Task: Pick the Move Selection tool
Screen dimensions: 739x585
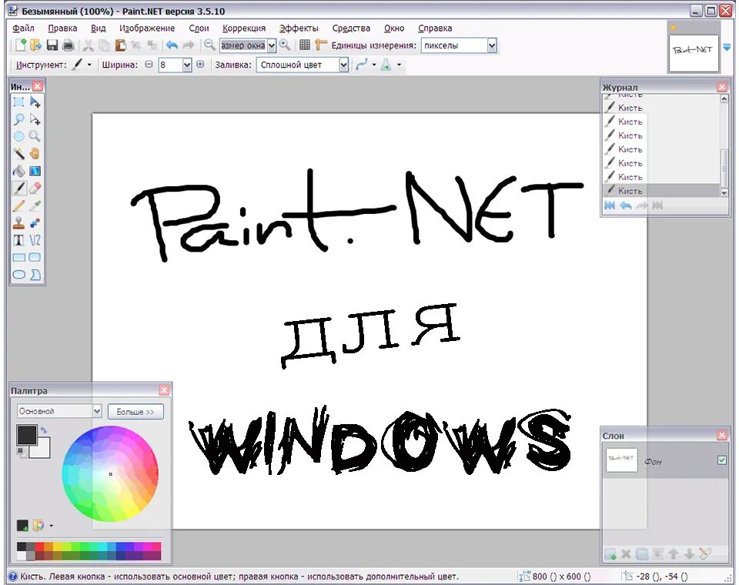Action: pyautogui.click(x=35, y=119)
